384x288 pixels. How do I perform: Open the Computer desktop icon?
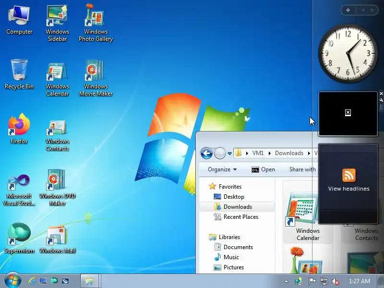click(x=19, y=20)
